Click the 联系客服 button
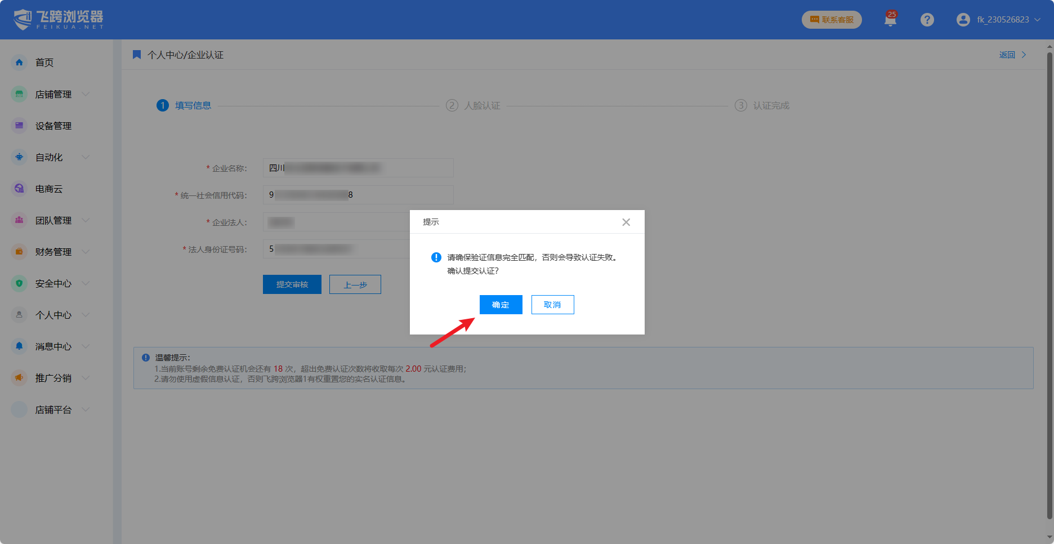Screen dimensions: 1054x544 coord(831,20)
